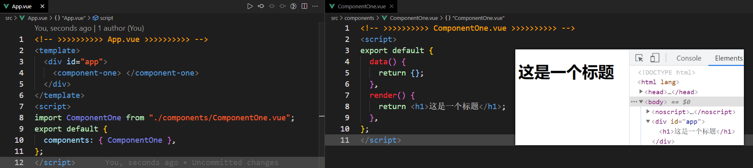Image resolution: width=753 pixels, height=168 pixels.
Task: Collapse the div id="app" node
Action: (x=648, y=122)
